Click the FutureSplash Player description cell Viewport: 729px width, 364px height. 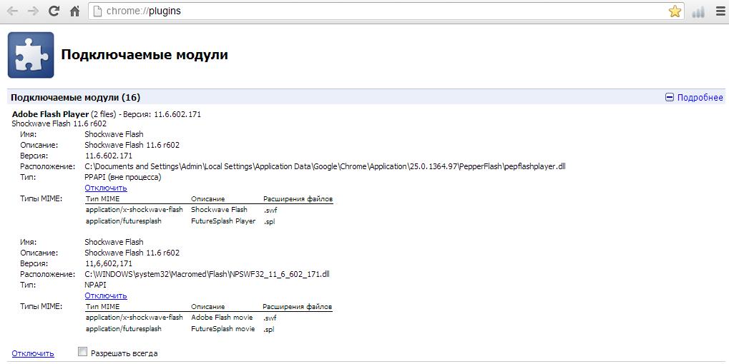tap(223, 221)
